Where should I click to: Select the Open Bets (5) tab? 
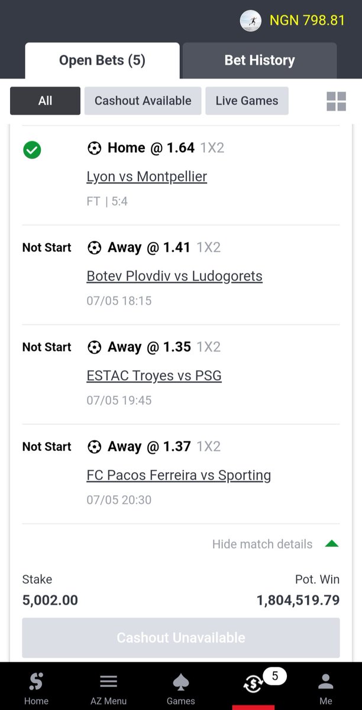point(102,60)
